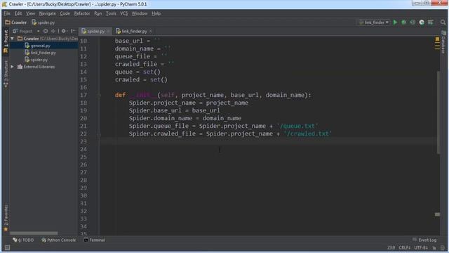This screenshot has width=449, height=253.
Task: Open the inspector hector icon in status bar
Action: tap(443, 247)
